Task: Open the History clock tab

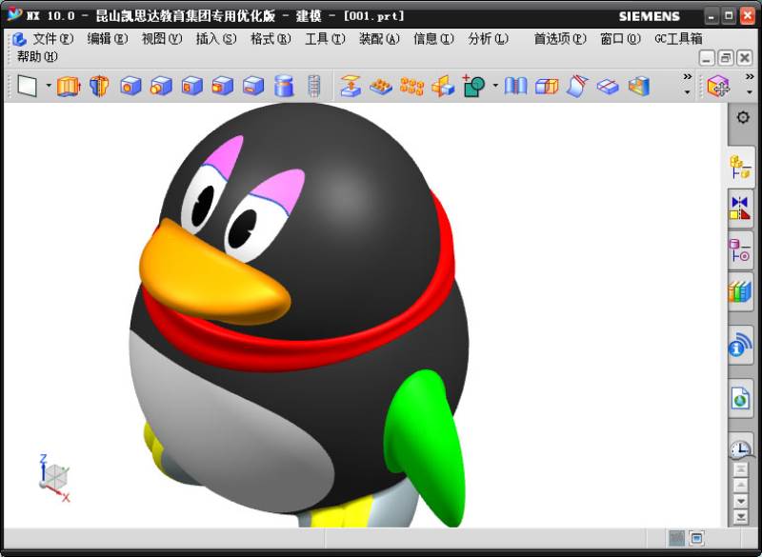Action: click(740, 448)
